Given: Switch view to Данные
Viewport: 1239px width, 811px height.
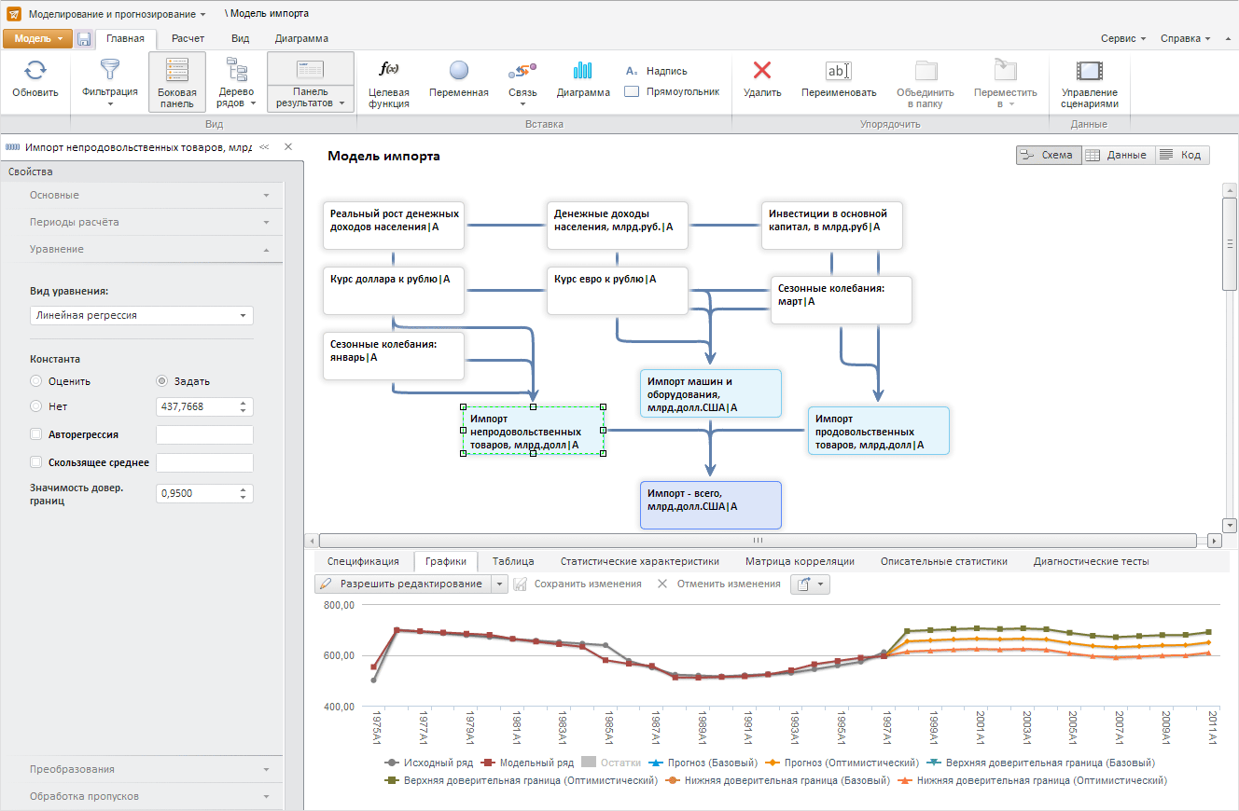Looking at the screenshot, I should tap(1118, 155).
